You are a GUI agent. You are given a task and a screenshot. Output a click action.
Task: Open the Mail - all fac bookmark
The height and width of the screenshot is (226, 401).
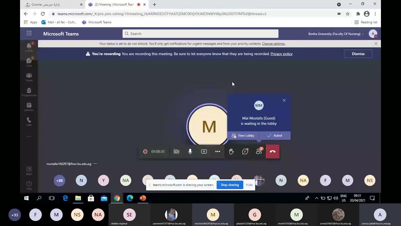[59, 22]
